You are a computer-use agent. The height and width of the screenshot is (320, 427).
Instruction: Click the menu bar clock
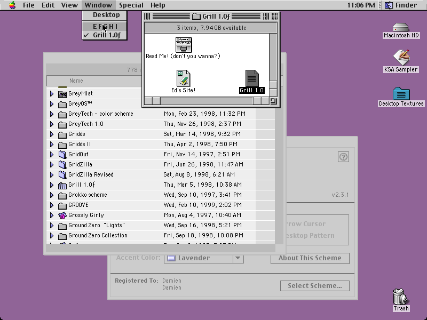[x=361, y=5]
